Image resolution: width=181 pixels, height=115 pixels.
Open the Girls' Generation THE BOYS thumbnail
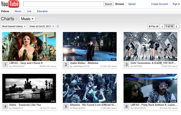150,47
